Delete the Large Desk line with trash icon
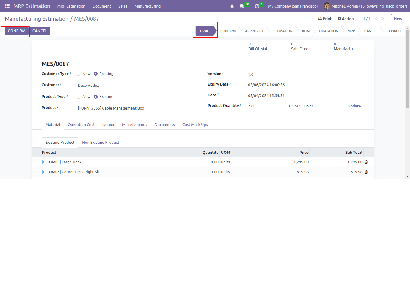The height and width of the screenshot is (296, 410). pos(366,162)
